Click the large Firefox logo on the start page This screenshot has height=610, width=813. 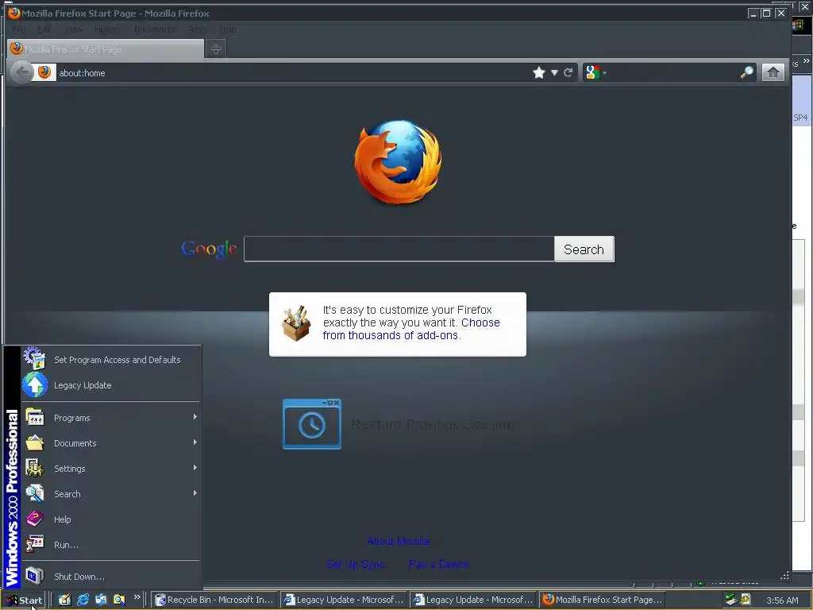[399, 162]
